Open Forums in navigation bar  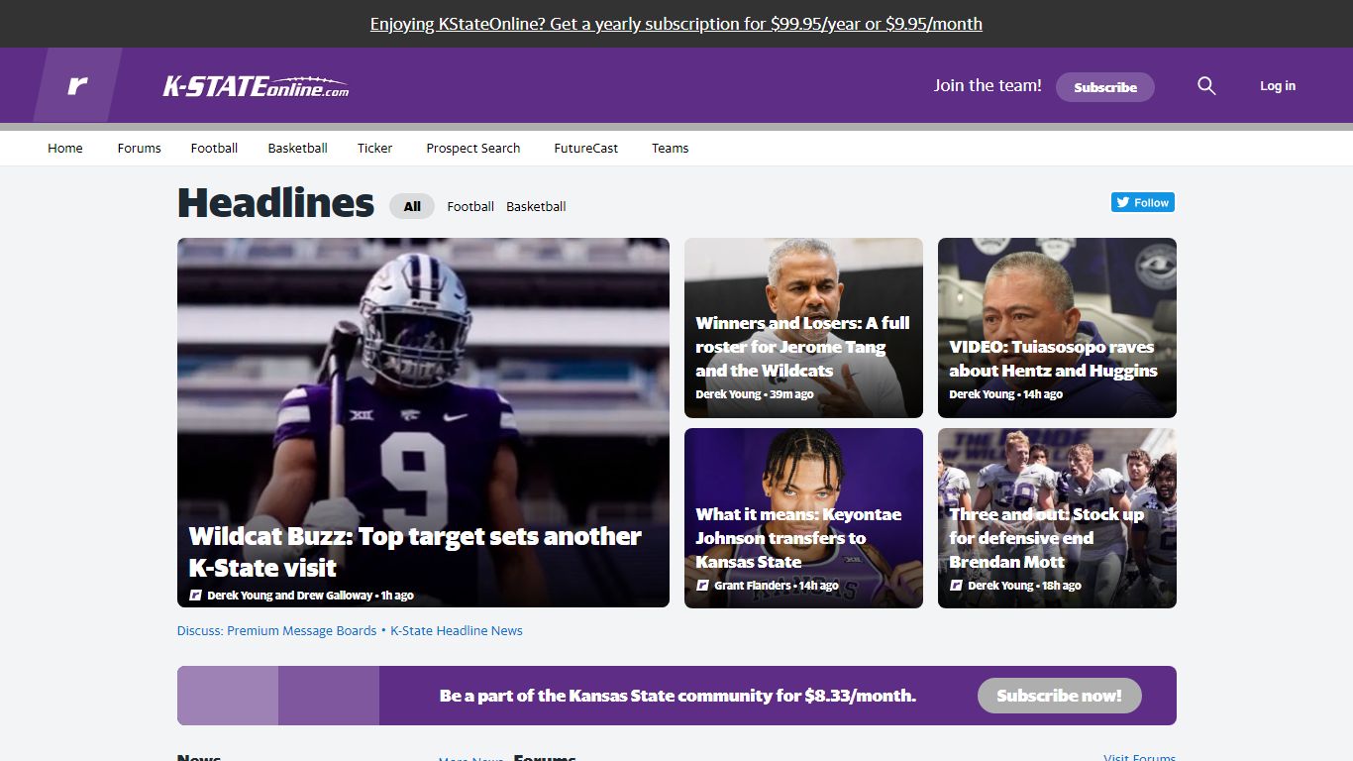pyautogui.click(x=139, y=148)
